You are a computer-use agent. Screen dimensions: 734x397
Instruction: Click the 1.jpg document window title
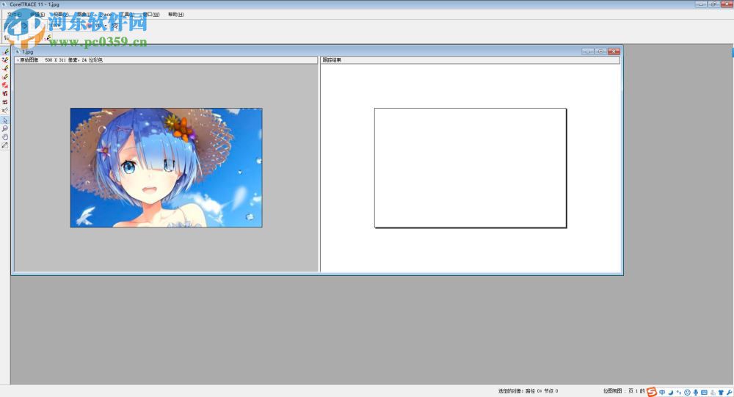coord(28,51)
